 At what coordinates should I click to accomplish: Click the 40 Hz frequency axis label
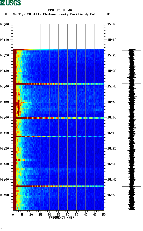[x=85, y=215]
